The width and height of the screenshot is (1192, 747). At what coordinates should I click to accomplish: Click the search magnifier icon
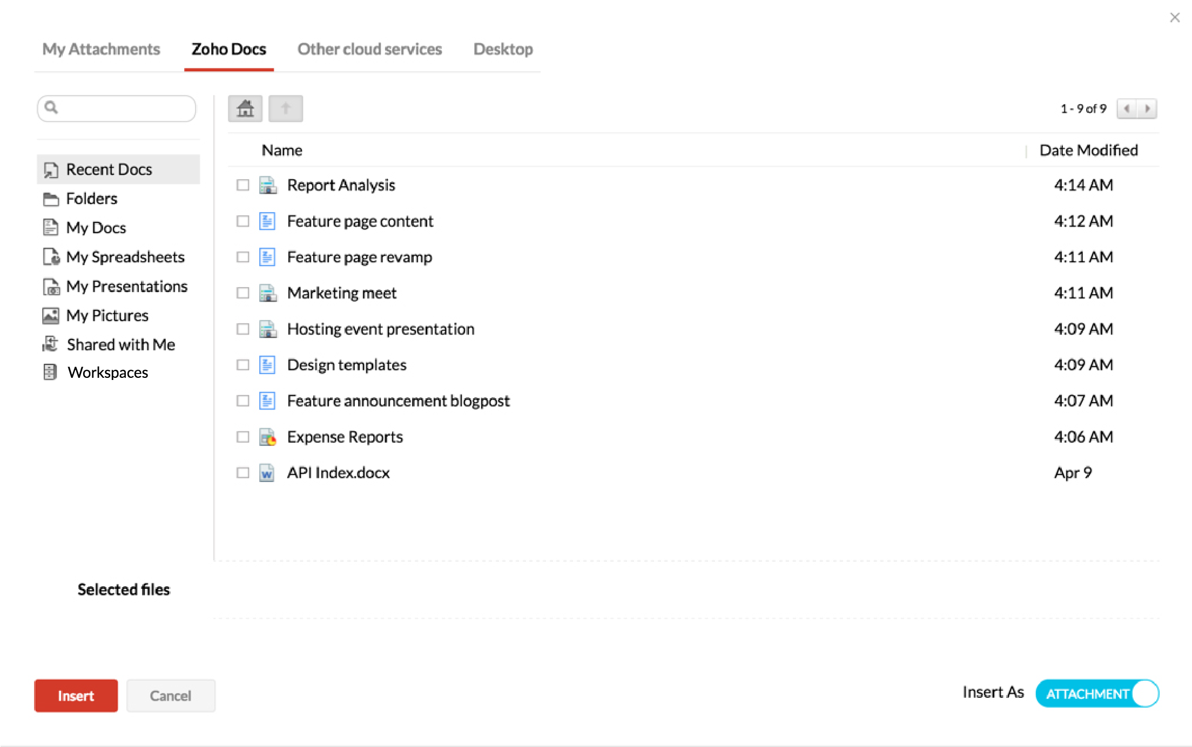click(51, 107)
